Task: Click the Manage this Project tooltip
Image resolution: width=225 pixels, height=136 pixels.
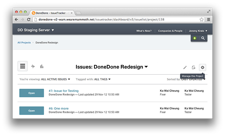Action: 192,76
